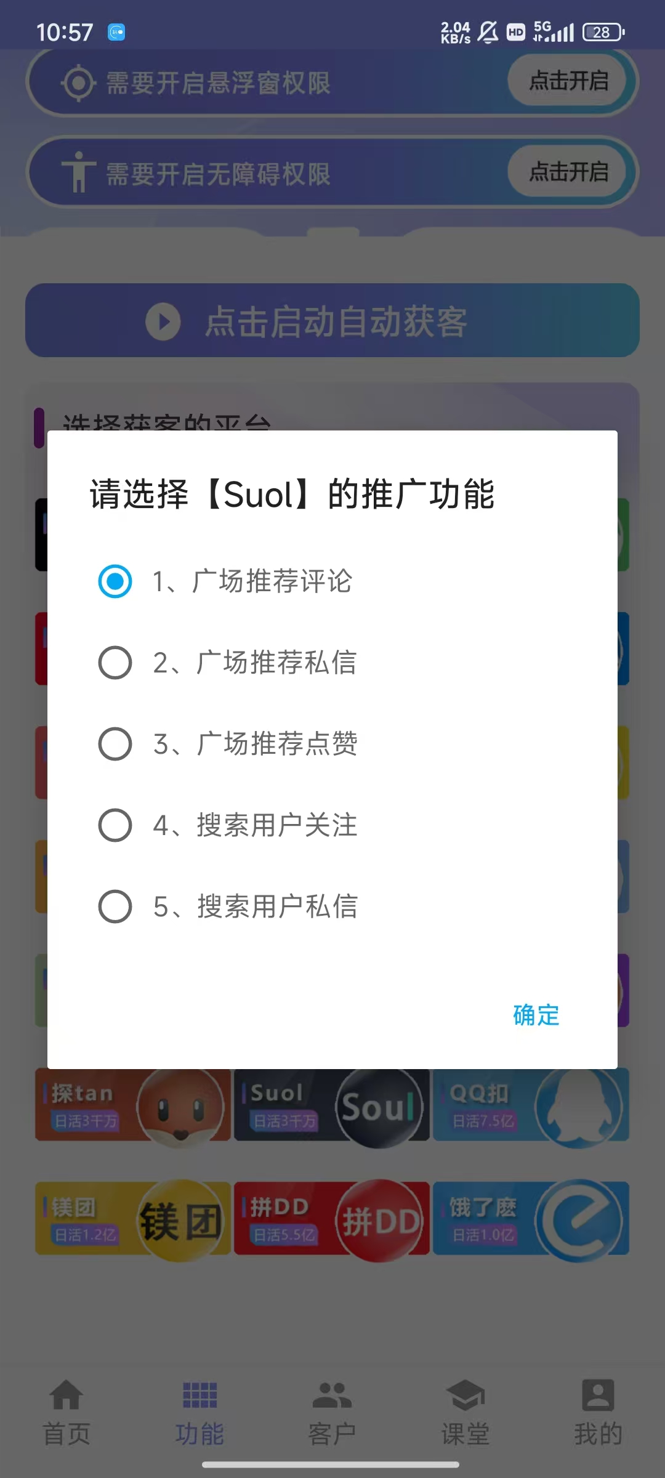Select 搜索用户关注 radio option
The width and height of the screenshot is (665, 1478).
coord(115,825)
